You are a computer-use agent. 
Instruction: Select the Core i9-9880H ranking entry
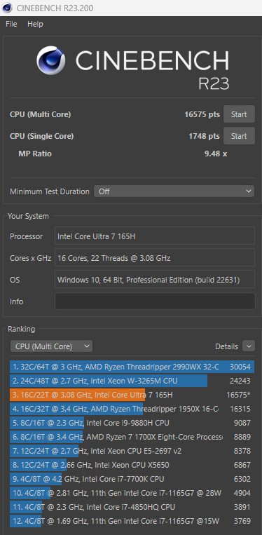pyautogui.click(x=132, y=423)
